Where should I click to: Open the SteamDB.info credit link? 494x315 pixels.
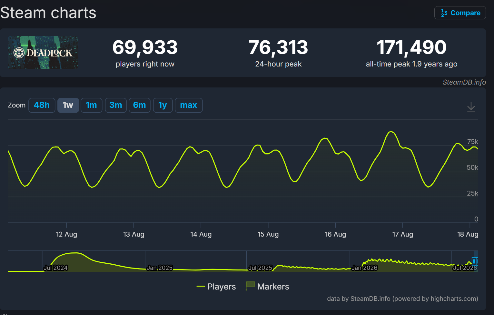click(x=464, y=82)
